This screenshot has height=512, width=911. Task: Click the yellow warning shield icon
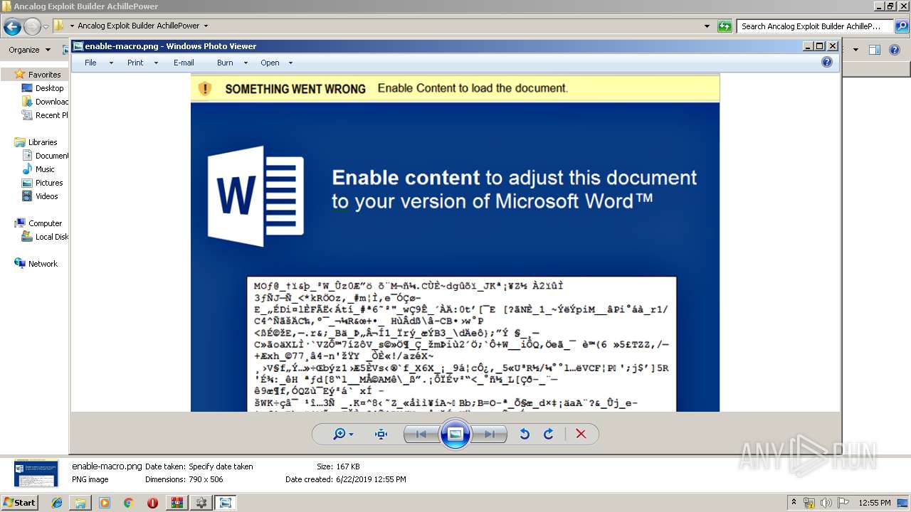205,89
